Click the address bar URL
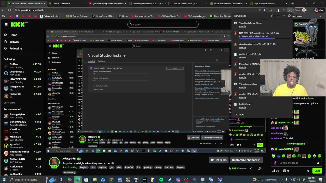This screenshot has height=183, width=326. click(x=31, y=10)
